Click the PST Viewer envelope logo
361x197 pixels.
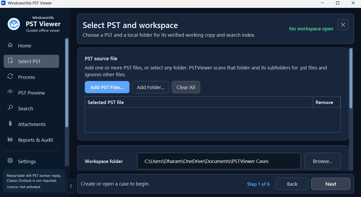pyautogui.click(x=14, y=24)
